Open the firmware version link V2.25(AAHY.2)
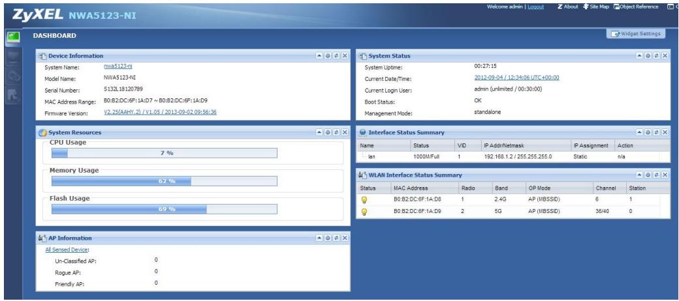The height and width of the screenshot is (301, 679). [160, 112]
